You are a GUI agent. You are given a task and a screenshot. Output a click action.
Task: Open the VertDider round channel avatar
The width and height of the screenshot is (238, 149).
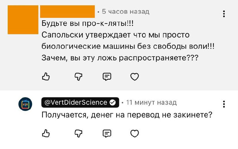24,104
